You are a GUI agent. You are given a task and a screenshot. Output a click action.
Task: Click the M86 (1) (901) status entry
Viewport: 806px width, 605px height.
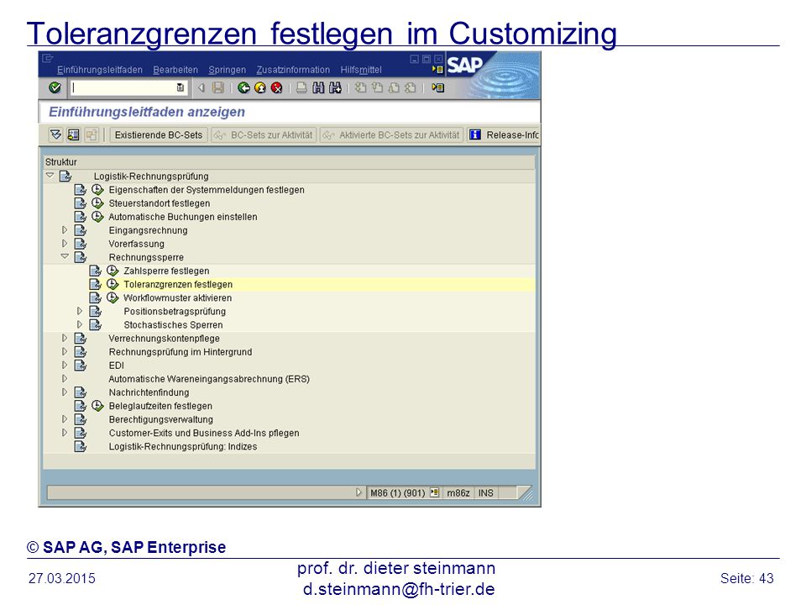click(398, 493)
